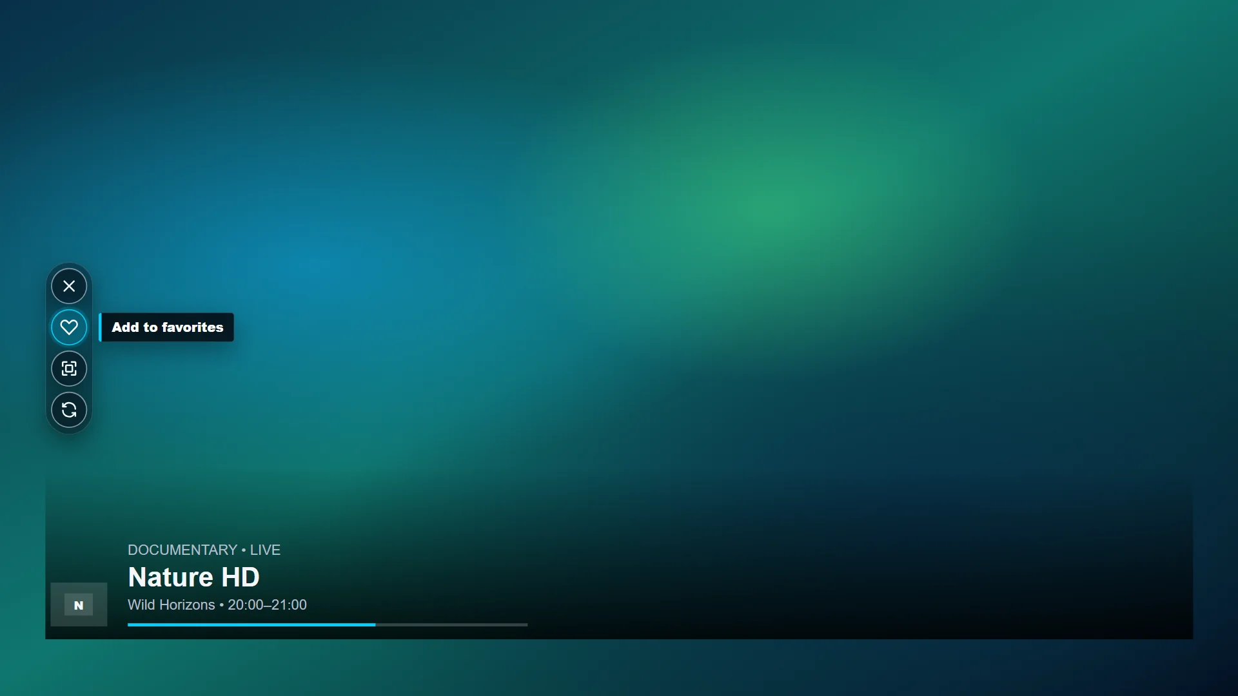Toggle the heart Add to favorites button

point(69,327)
